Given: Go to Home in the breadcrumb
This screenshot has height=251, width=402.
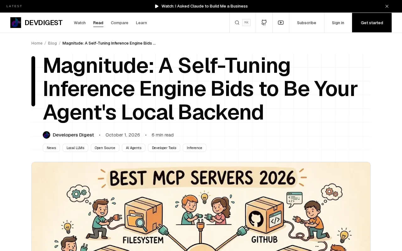Looking at the screenshot, I should point(37,43).
